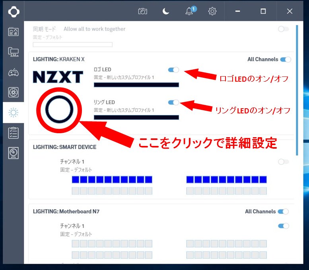Open notifications bell icon
The width and height of the screenshot is (309, 270).
190,11
